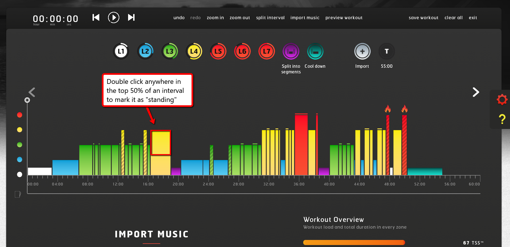Click the Import plus icon

point(362,51)
